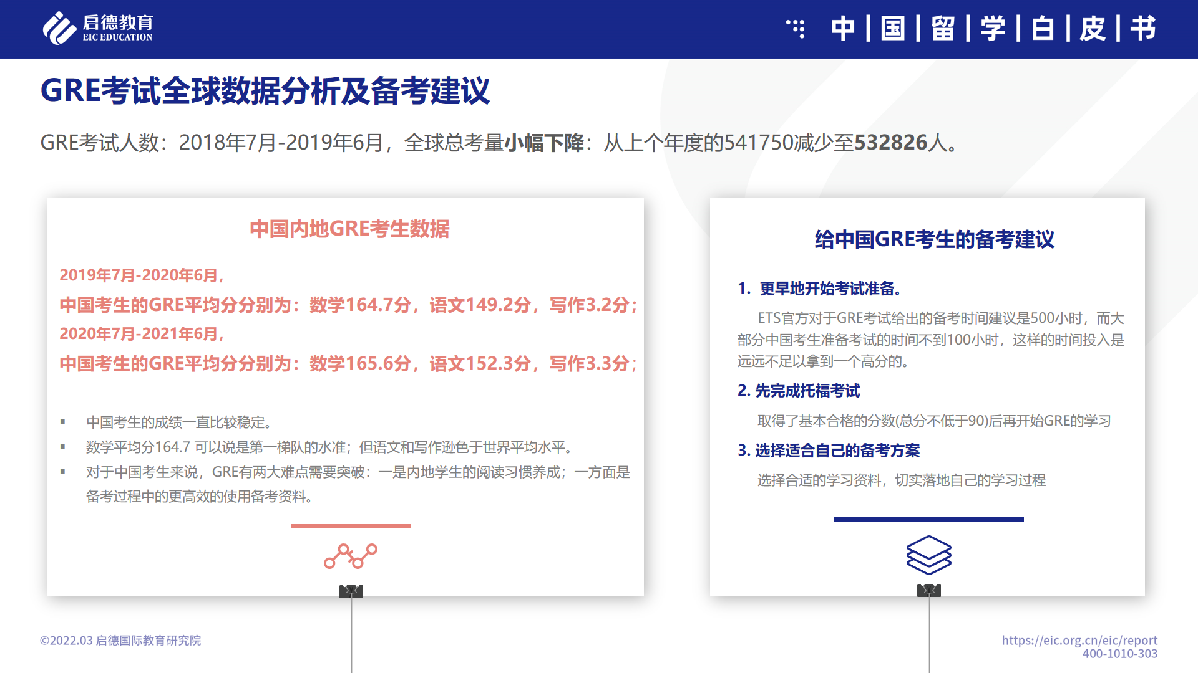
Task: Click tip 2. 先完成托福考试
Action: pyautogui.click(x=799, y=391)
